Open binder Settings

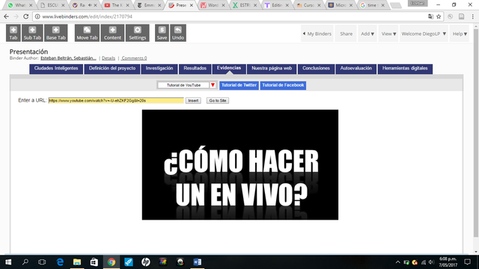click(138, 33)
